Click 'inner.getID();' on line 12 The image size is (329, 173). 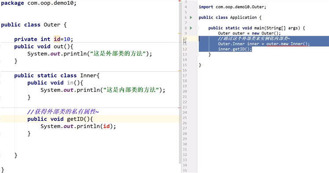click(x=235, y=49)
